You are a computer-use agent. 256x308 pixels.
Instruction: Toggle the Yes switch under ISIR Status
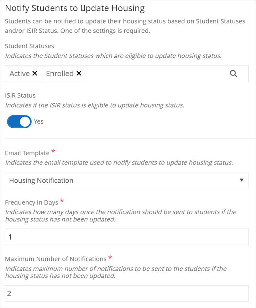19,121
